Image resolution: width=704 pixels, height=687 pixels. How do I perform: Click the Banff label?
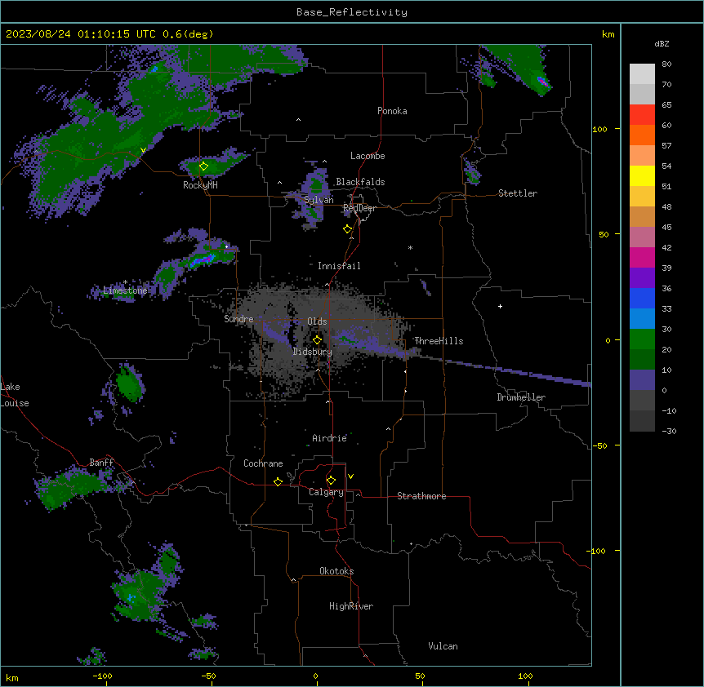click(x=101, y=463)
